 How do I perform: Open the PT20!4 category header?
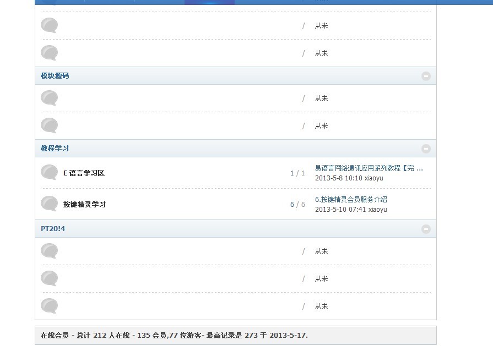point(52,229)
